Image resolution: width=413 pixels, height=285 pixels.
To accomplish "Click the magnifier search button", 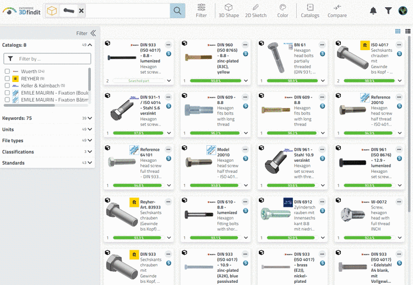I will [177, 11].
